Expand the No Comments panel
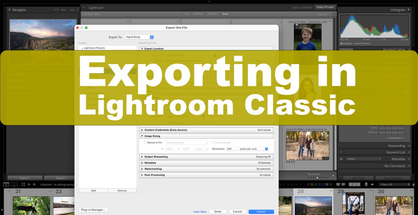This screenshot has height=215, width=418. [409, 166]
